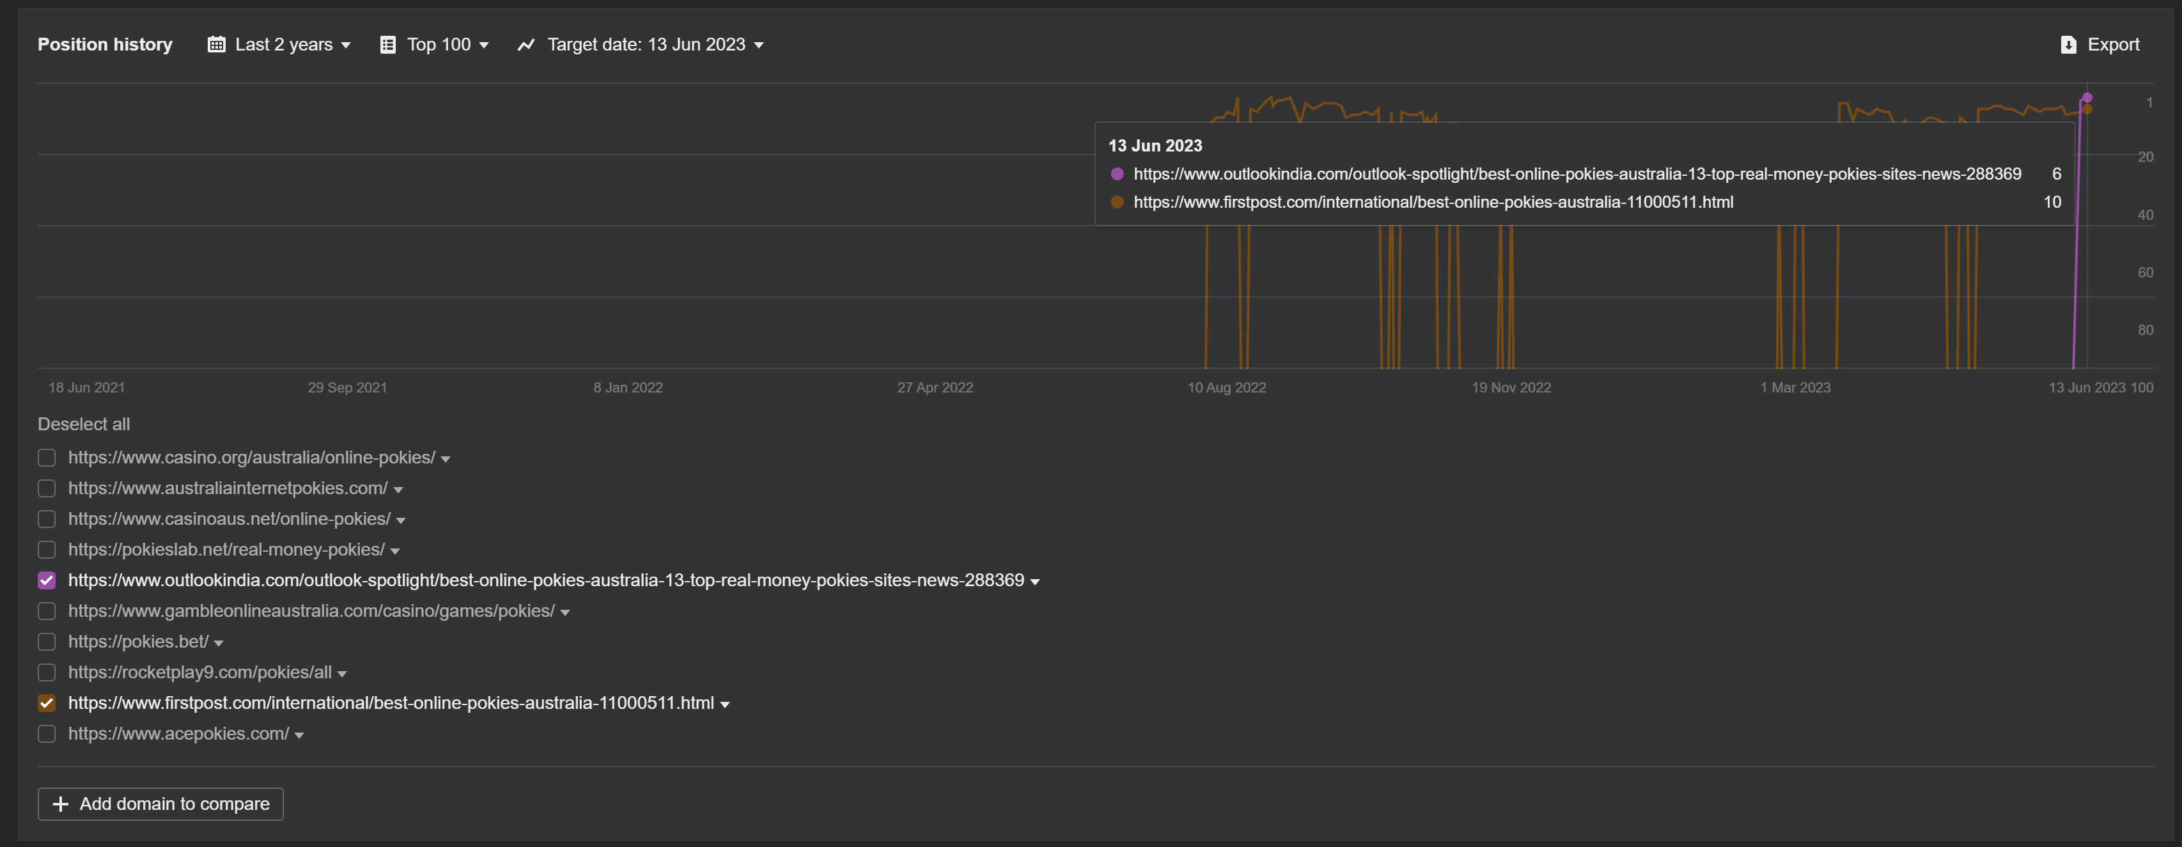
Task: Enable the casino.org online-pokies checkbox
Action: (x=47, y=458)
